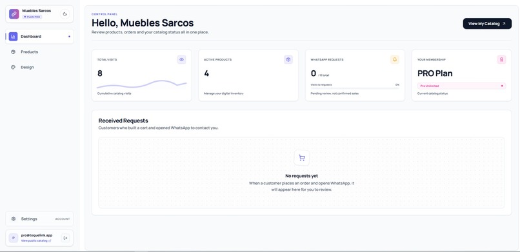Click the Settings gear icon

[14, 219]
